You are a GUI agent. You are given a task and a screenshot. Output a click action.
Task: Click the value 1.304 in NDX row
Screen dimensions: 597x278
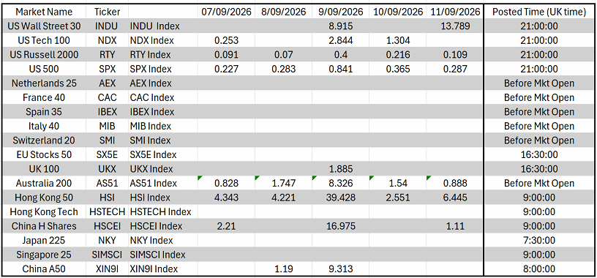tap(397, 40)
